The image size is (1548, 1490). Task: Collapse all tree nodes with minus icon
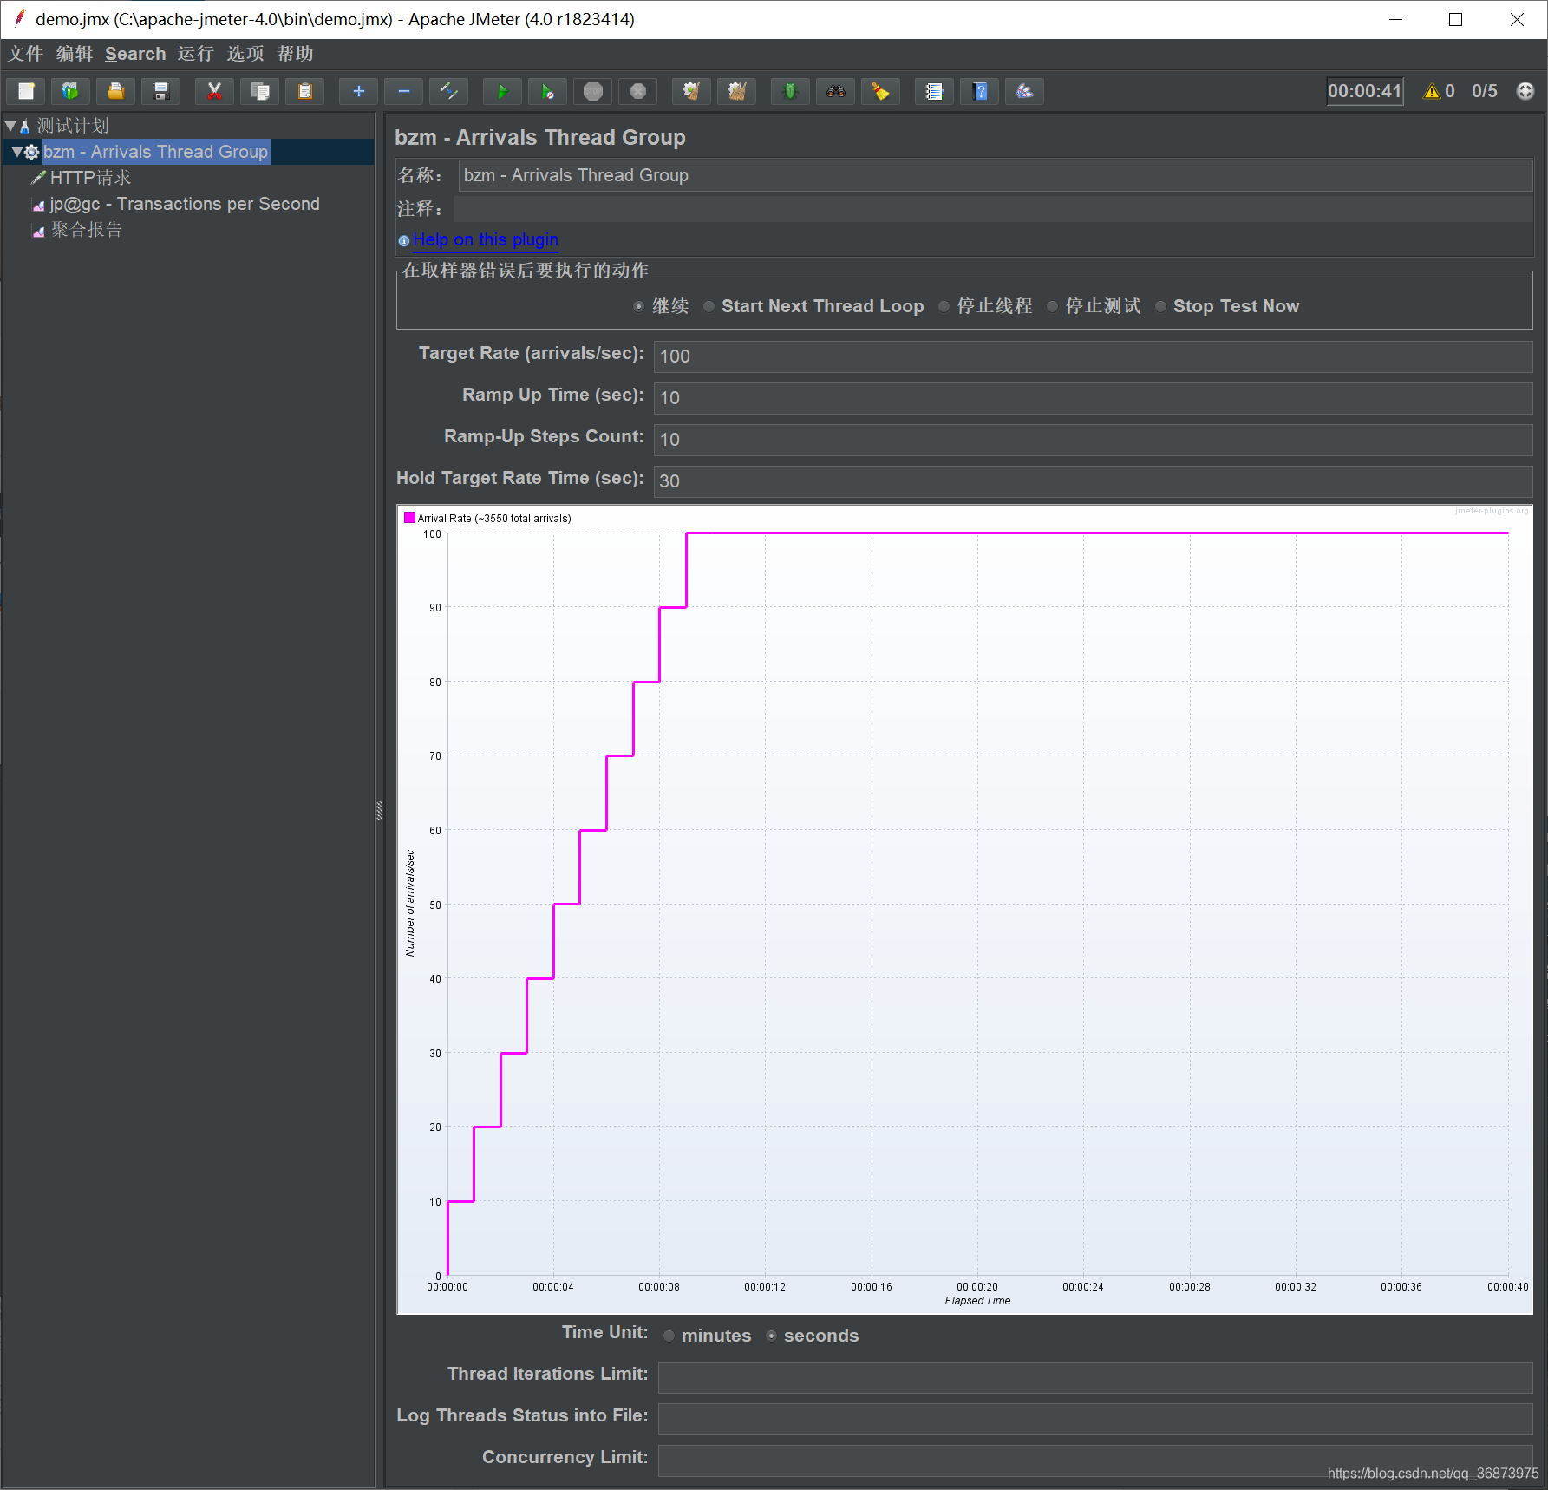pyautogui.click(x=404, y=91)
